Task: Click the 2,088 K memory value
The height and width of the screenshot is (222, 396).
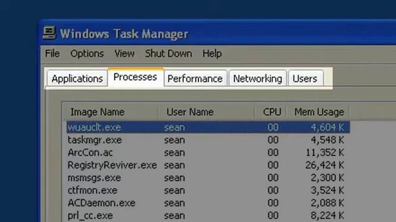Action: tap(327, 203)
